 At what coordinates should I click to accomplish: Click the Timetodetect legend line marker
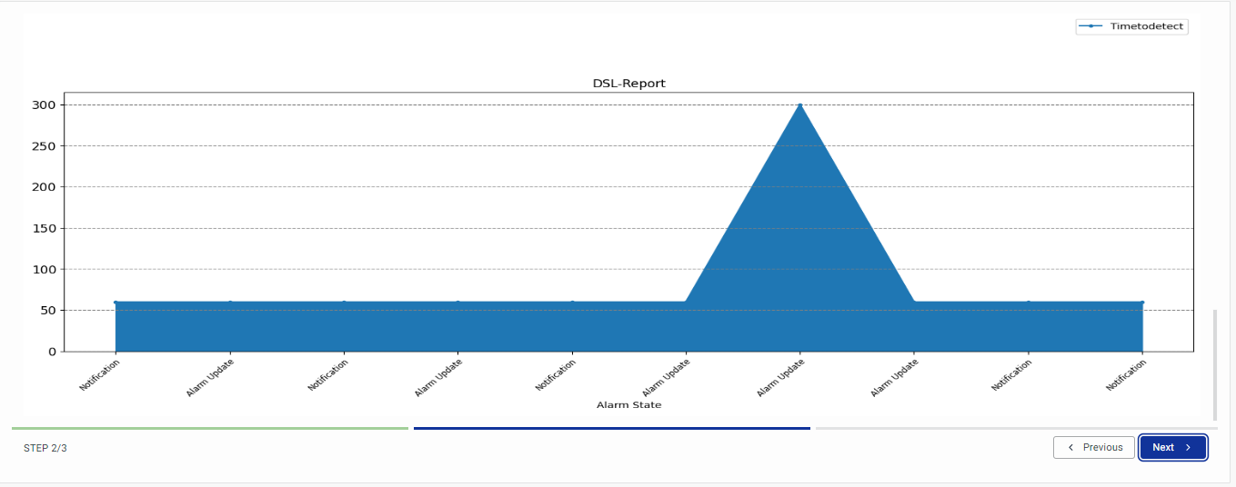(1090, 26)
